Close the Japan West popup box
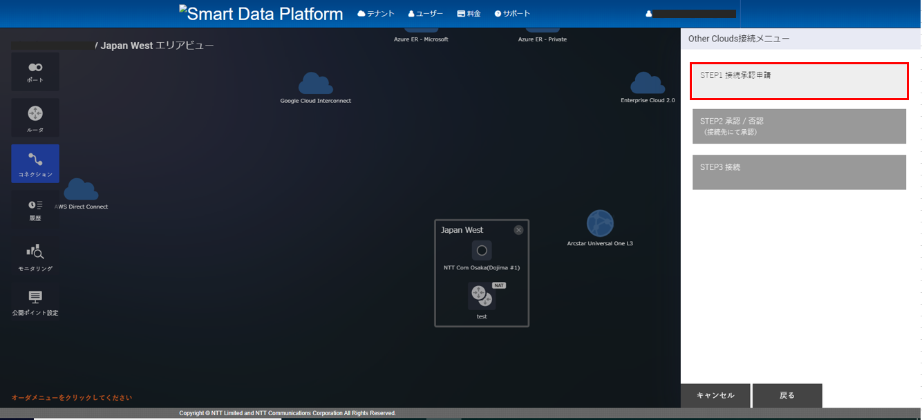This screenshot has height=420, width=922. (x=519, y=230)
